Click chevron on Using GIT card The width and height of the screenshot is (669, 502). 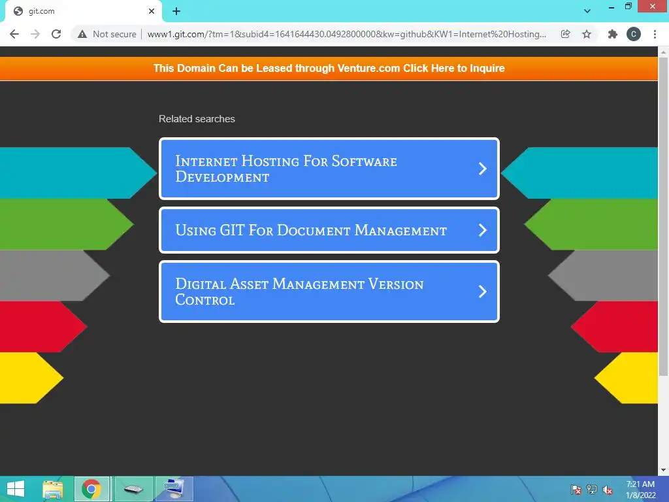pos(483,230)
